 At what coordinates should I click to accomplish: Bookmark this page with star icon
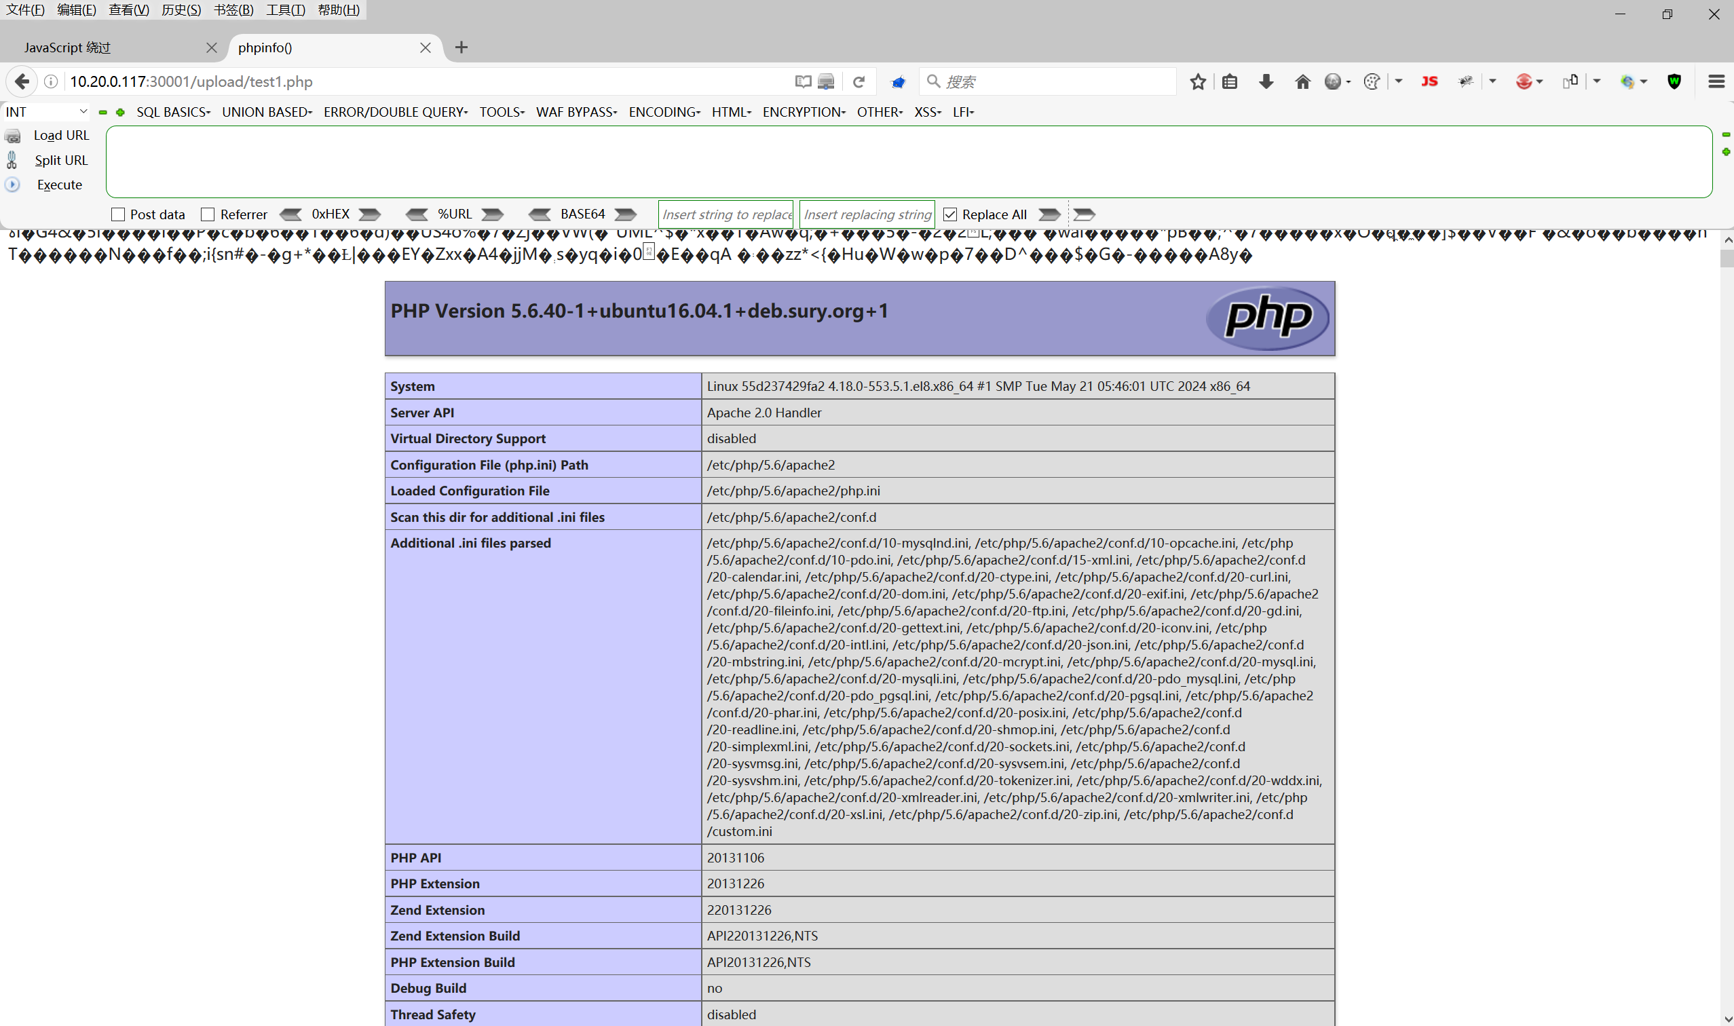[1197, 81]
